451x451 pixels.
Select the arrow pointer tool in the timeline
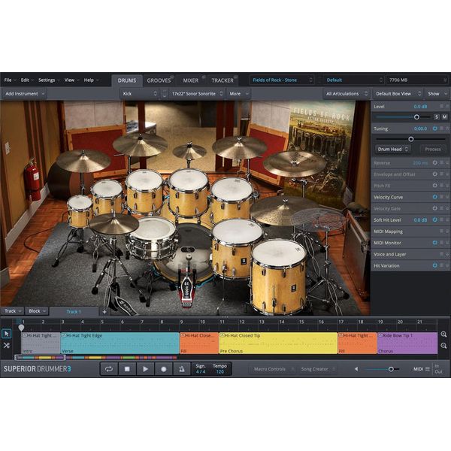coord(6,334)
